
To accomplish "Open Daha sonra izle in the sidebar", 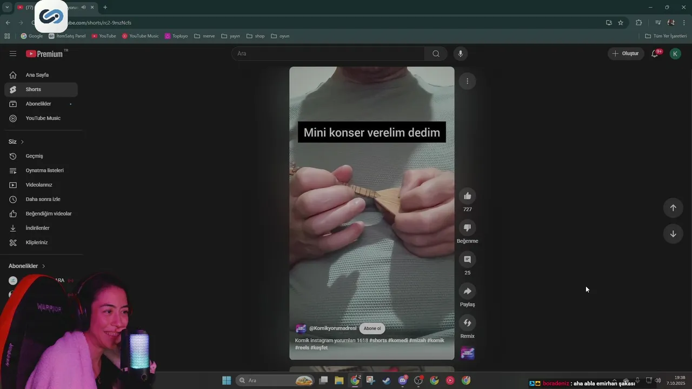I will pos(41,199).
